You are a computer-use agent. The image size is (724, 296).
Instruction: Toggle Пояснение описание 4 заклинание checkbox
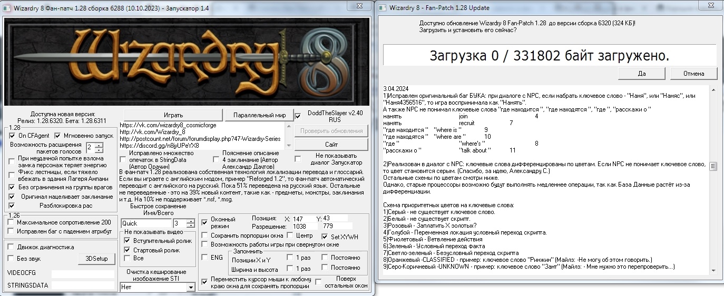216,159
